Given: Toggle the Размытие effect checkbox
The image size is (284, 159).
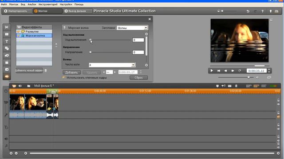Looking at the screenshot, I should [18, 31].
